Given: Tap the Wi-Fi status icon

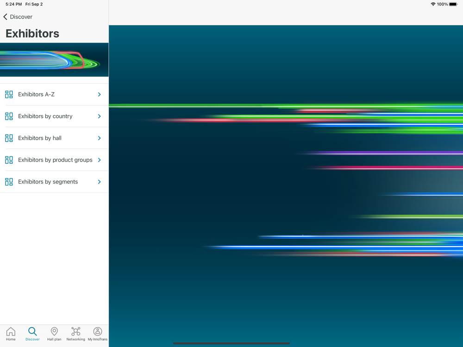Looking at the screenshot, I should 433,4.
